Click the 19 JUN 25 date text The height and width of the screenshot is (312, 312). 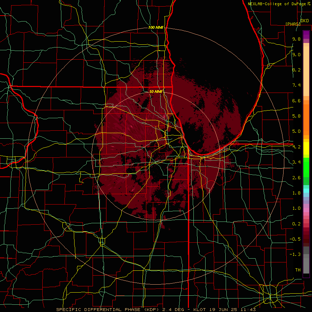click(224, 310)
